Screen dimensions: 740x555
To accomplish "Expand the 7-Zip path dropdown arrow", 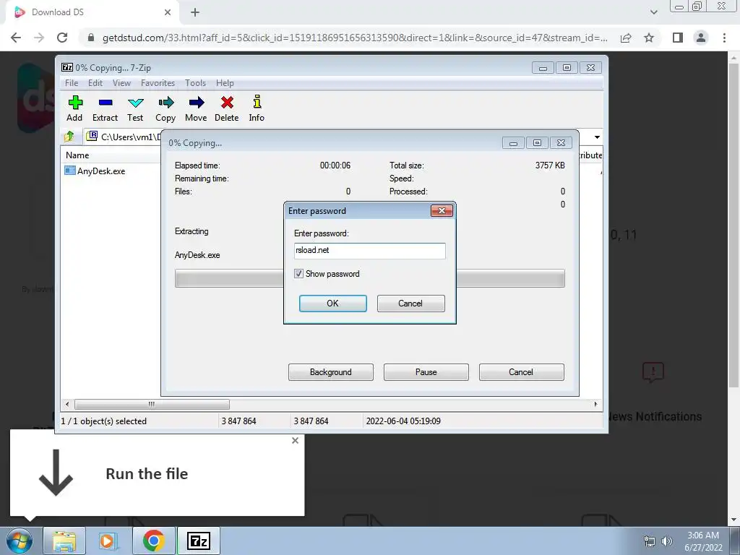I will (597, 137).
